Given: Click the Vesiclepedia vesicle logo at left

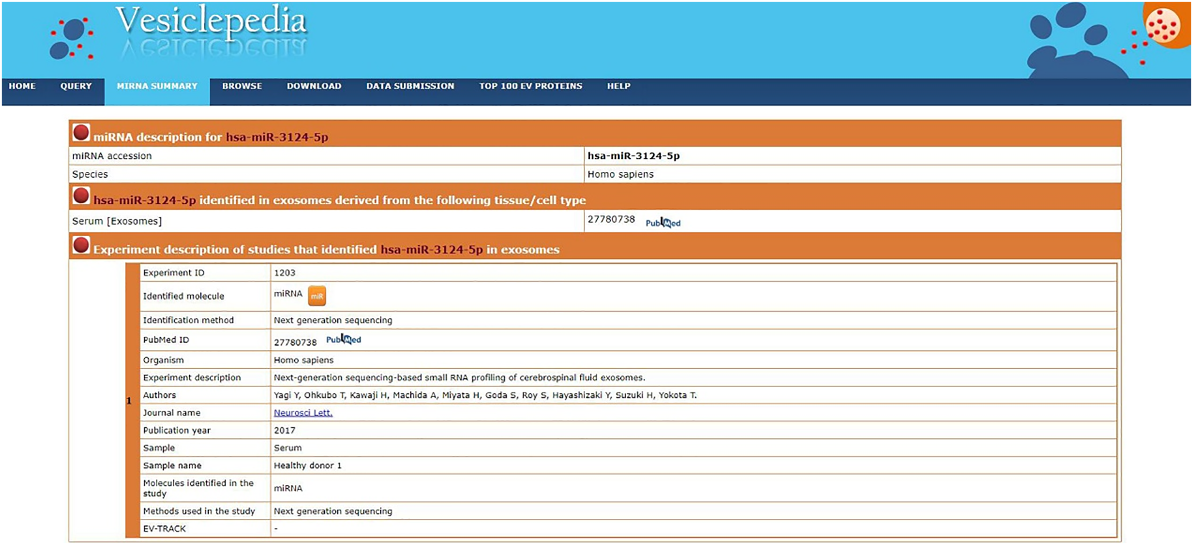Looking at the screenshot, I should pos(71,39).
